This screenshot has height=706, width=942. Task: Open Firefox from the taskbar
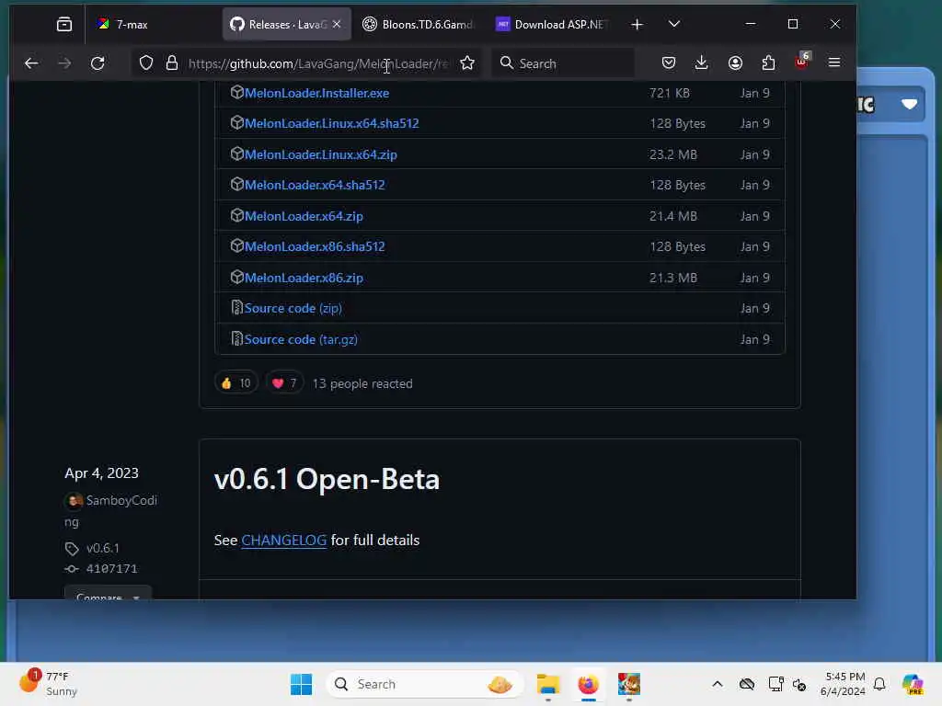(588, 684)
